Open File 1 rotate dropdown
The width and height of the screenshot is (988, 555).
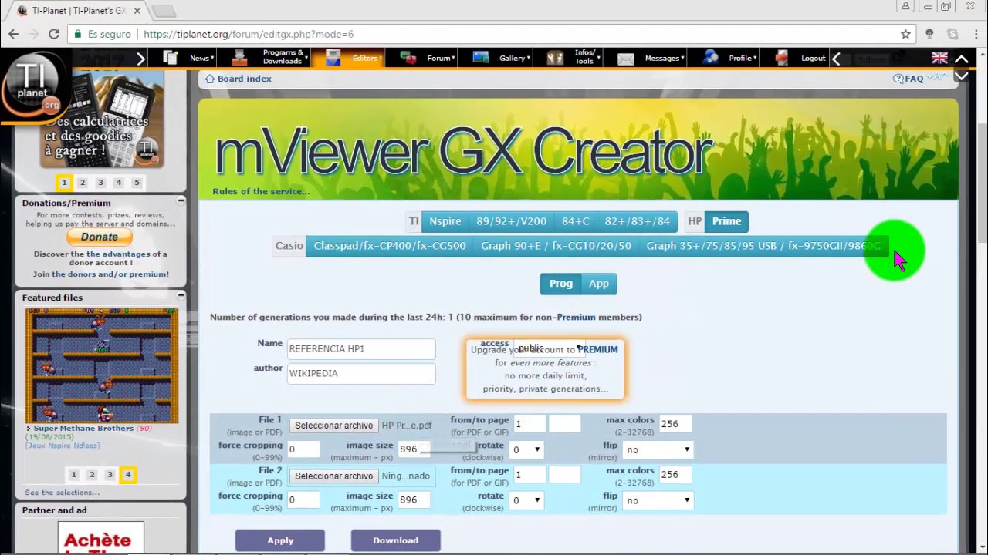point(527,449)
